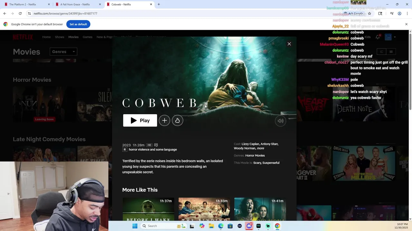412x231 pixels.
Task: Switch Movies page to list view
Action: (x=381, y=52)
